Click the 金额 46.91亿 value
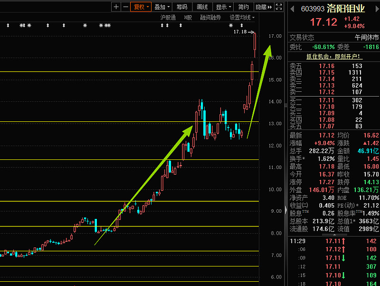 pyautogui.click(x=368, y=151)
